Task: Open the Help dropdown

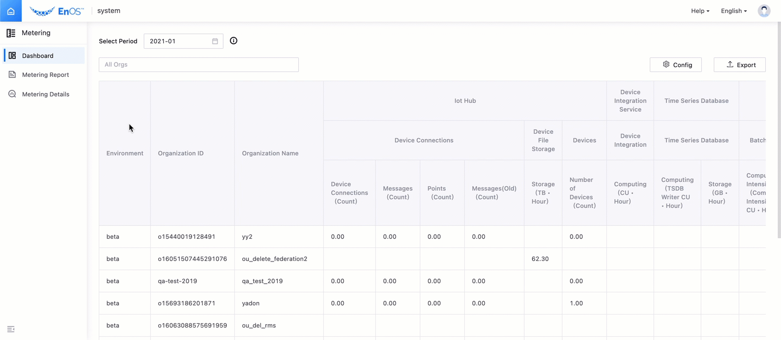Action: [700, 11]
